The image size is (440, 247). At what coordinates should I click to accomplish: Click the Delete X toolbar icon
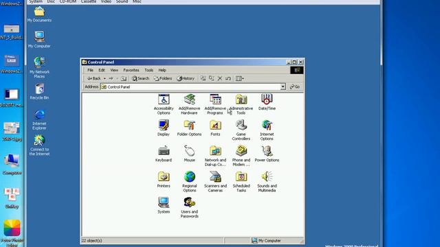(220, 78)
